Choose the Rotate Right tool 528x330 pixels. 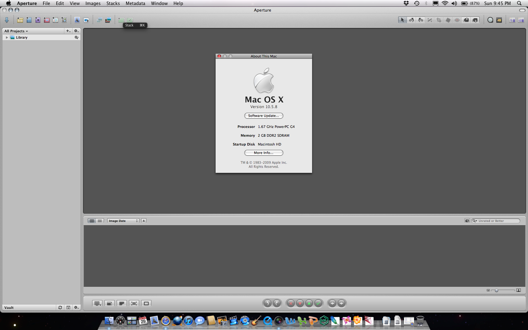(x=421, y=20)
